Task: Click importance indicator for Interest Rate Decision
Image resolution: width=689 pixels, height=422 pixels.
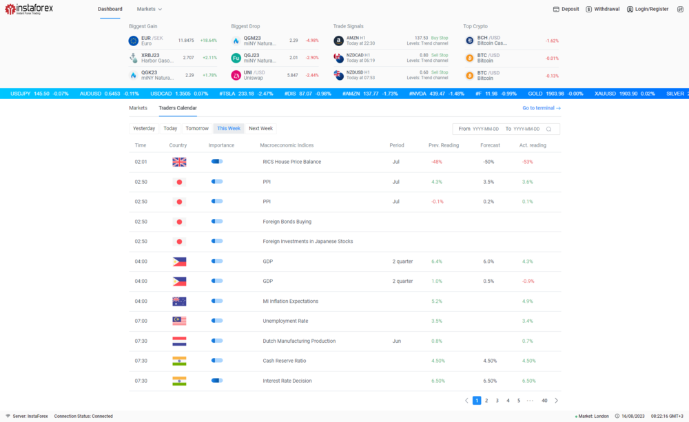Action: point(217,381)
